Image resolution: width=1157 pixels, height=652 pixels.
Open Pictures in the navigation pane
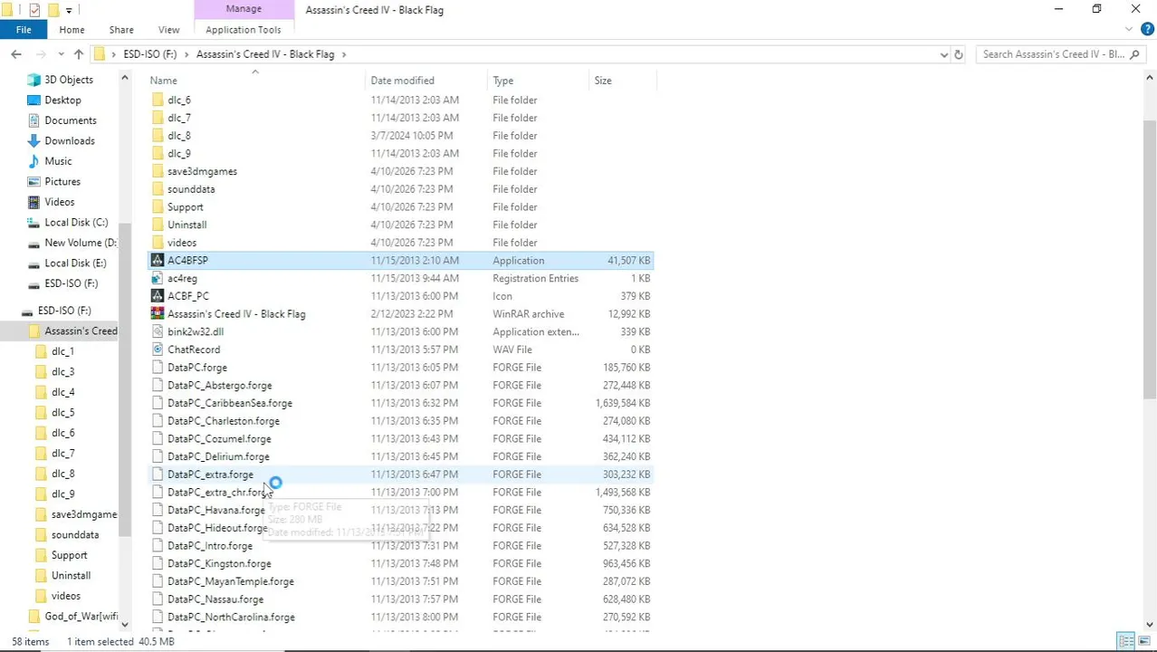tap(62, 182)
